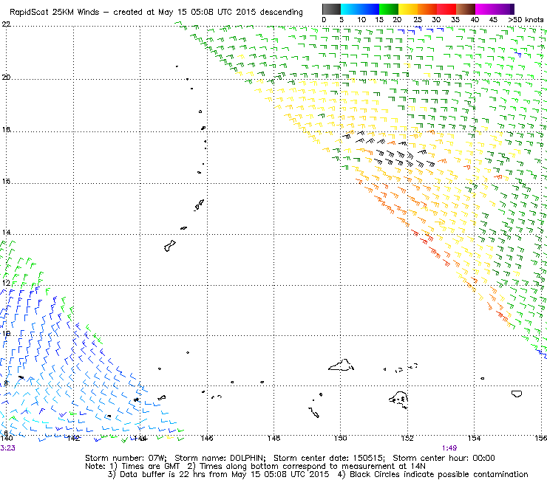Click the 'Storm name: DOLPHIN' text
Image resolution: width=547 pixels, height=480 pixels.
(220, 458)
